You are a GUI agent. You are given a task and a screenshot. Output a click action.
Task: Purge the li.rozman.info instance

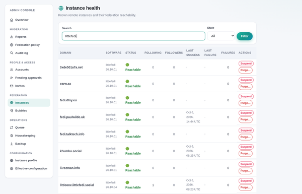(246, 171)
